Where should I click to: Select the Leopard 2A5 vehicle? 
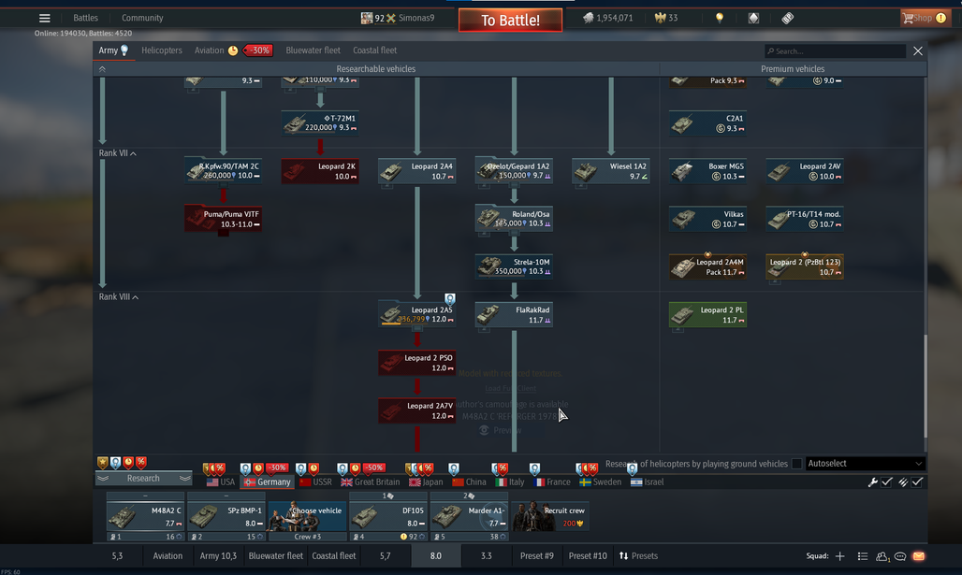pyautogui.click(x=416, y=314)
